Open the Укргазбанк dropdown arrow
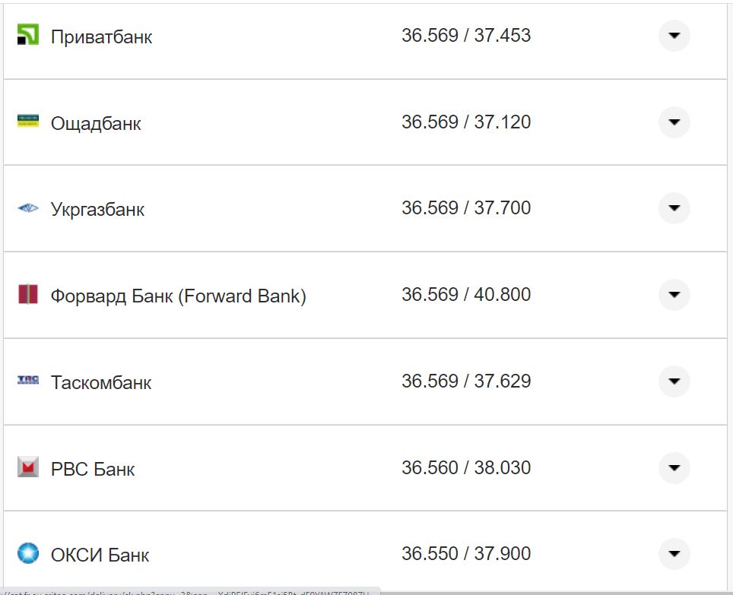Image resolution: width=733 pixels, height=595 pixels. [x=674, y=208]
